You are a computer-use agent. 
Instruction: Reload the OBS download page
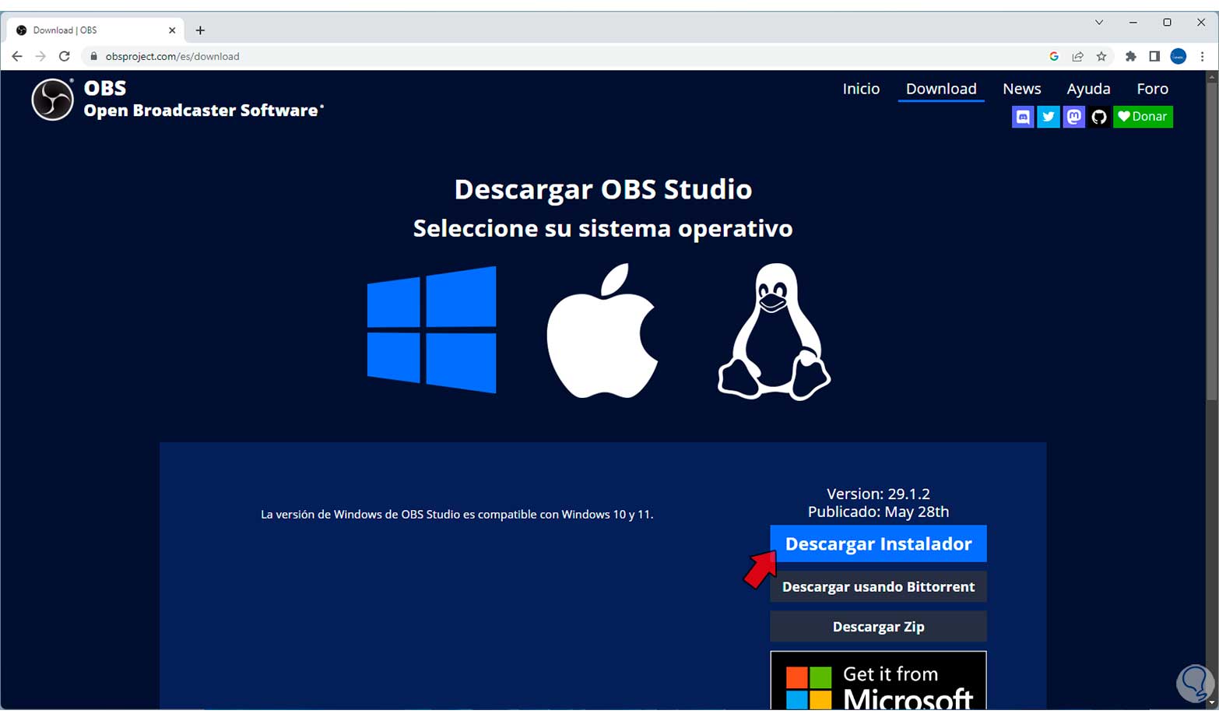click(x=65, y=56)
